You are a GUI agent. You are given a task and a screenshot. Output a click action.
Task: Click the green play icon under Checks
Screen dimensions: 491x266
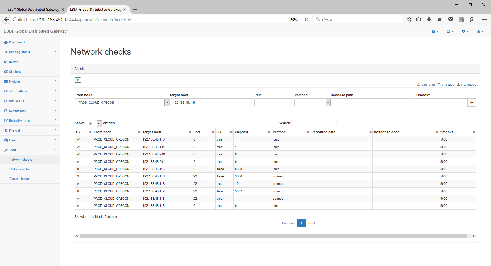[78, 80]
